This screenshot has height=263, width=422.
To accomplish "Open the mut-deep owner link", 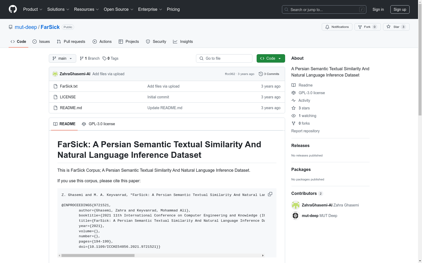I will coord(26,27).
